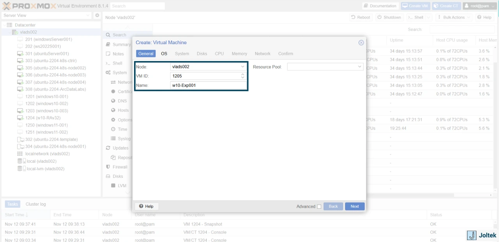The image size is (499, 242).
Task: Open the node Shell panel
Action: coord(114,63)
